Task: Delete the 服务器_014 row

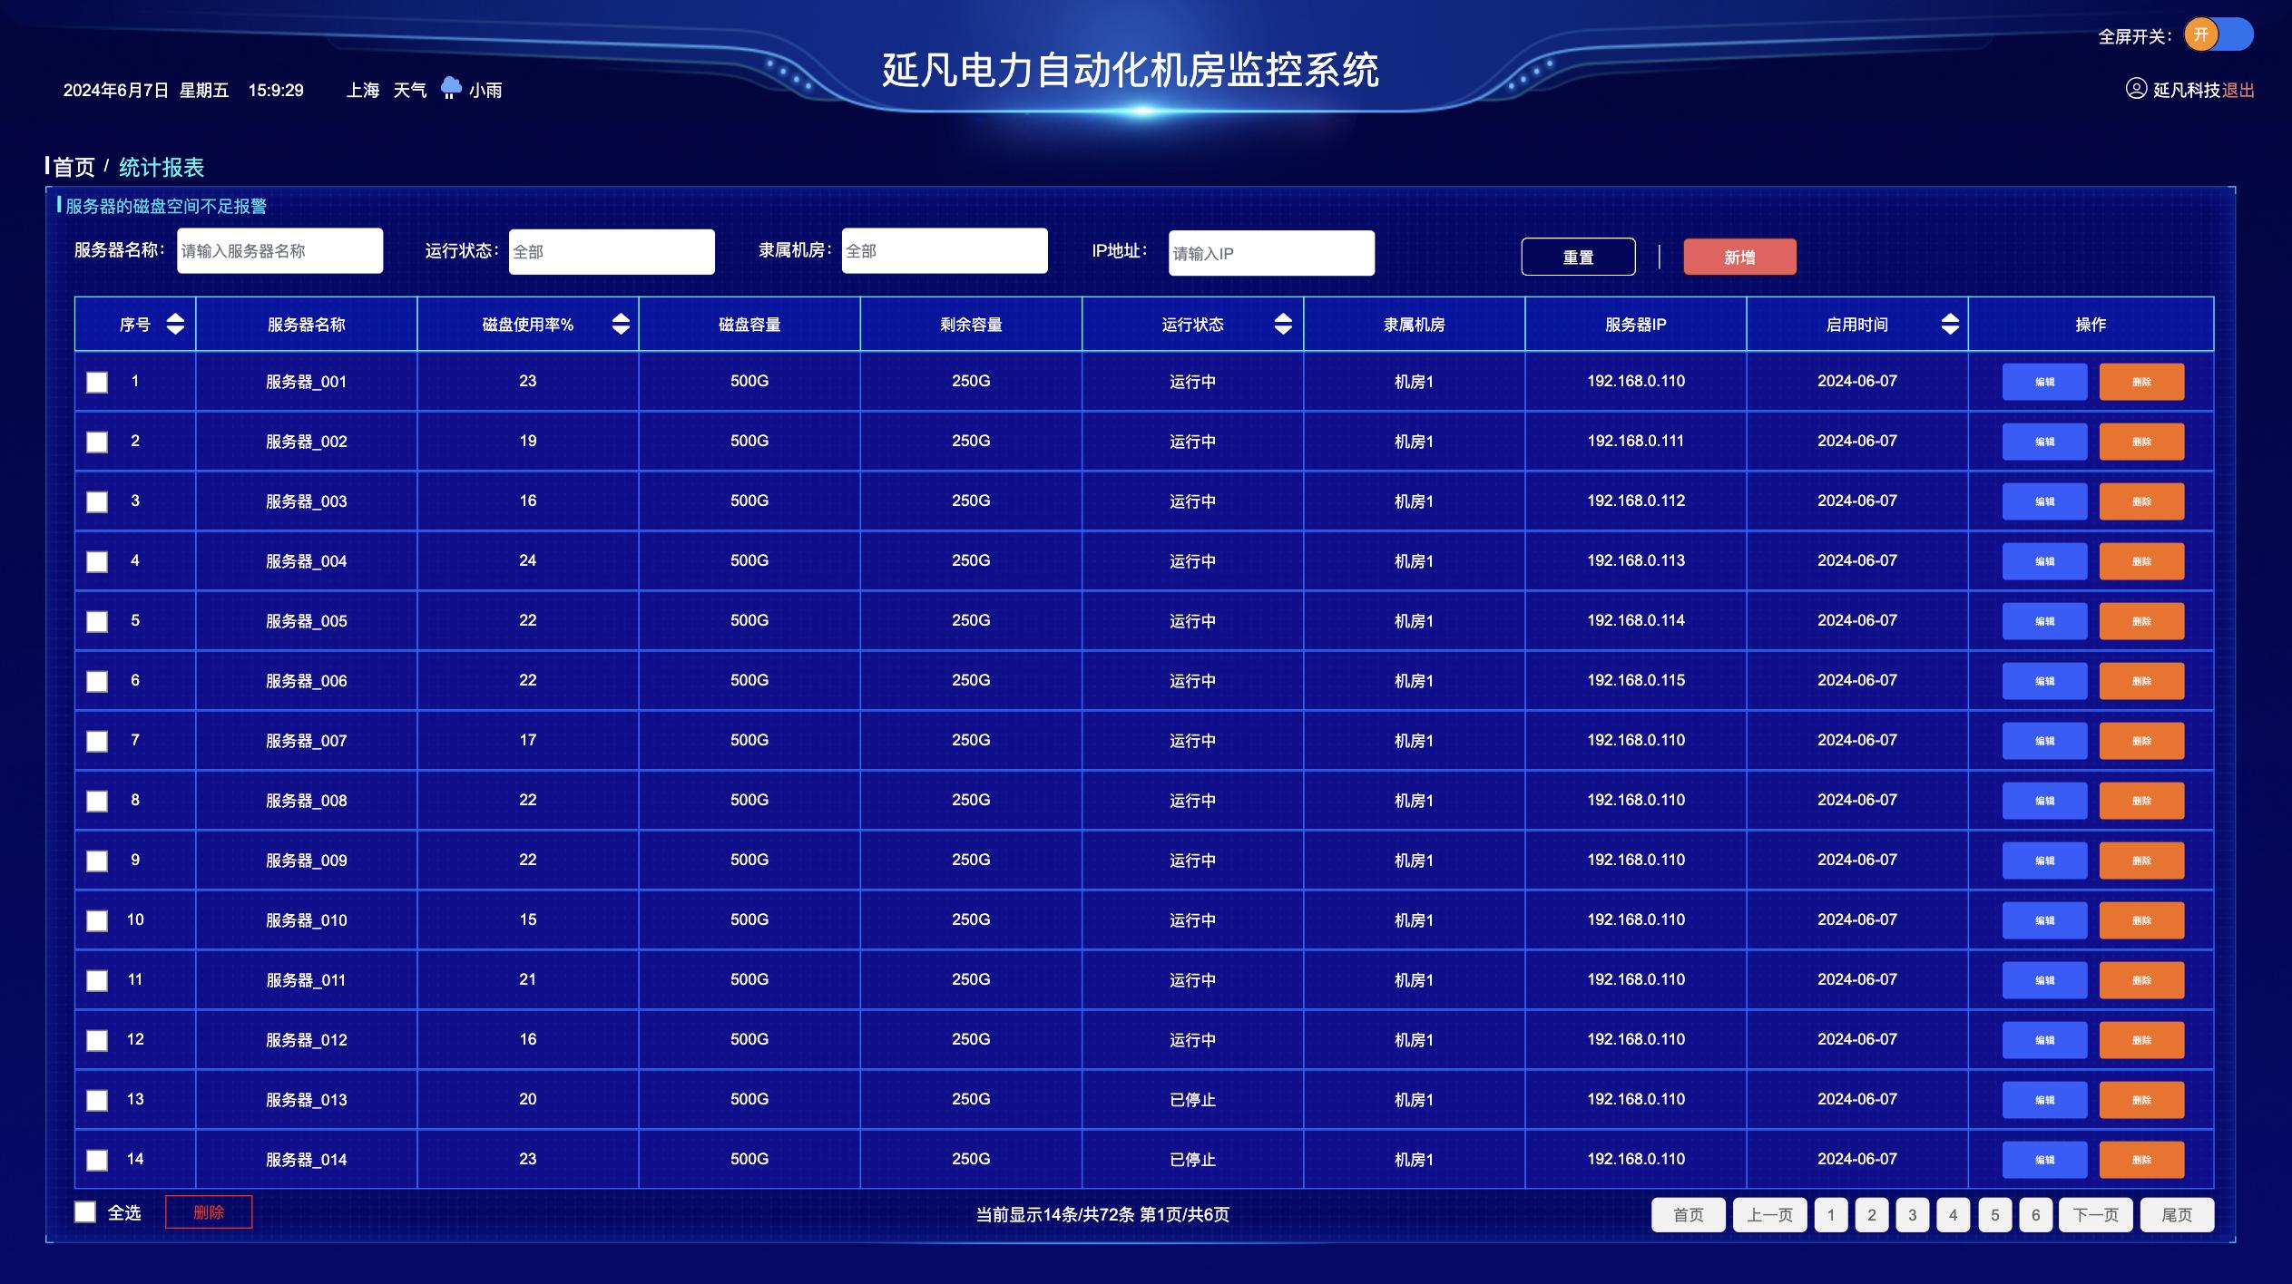Action: pos(2141,1160)
